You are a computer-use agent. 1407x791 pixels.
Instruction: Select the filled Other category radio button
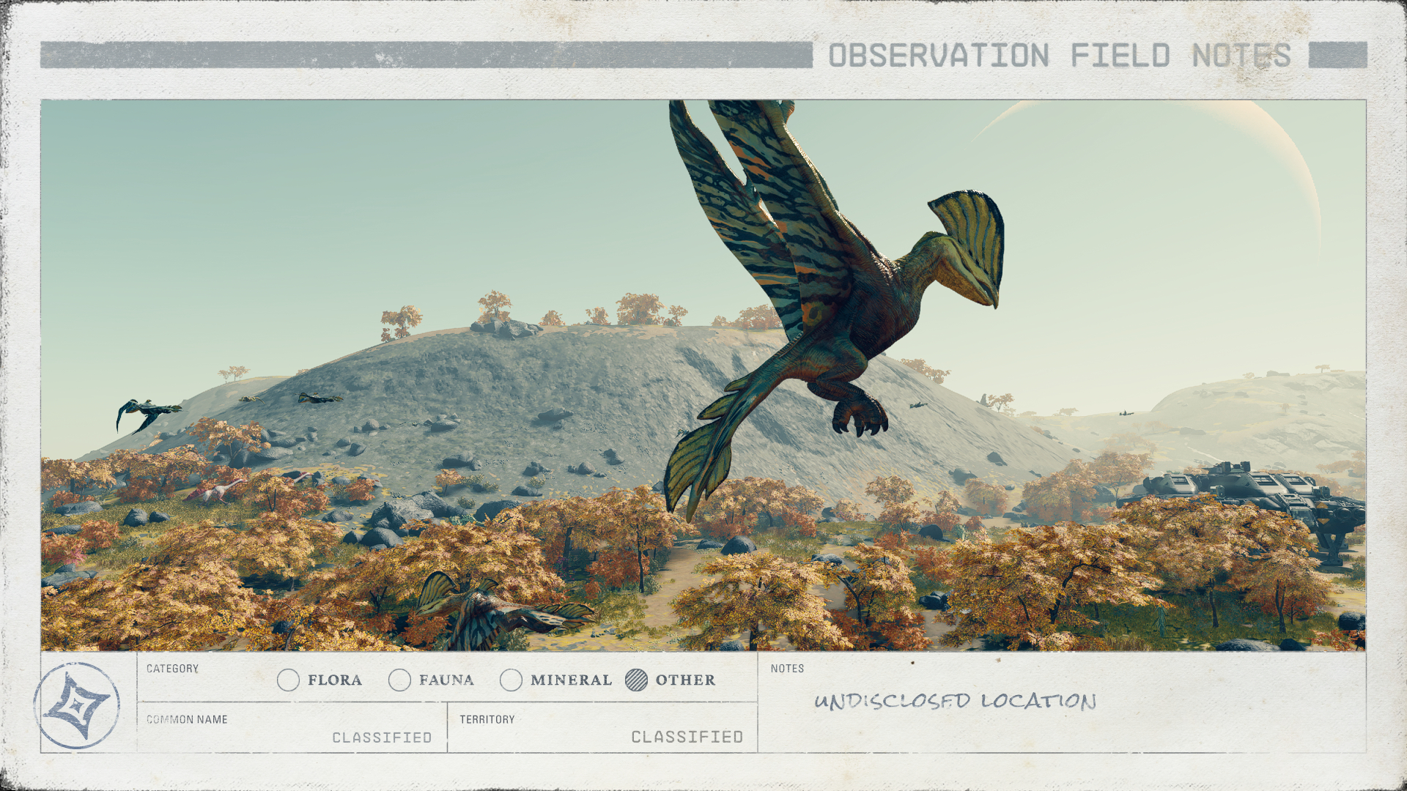pos(636,680)
